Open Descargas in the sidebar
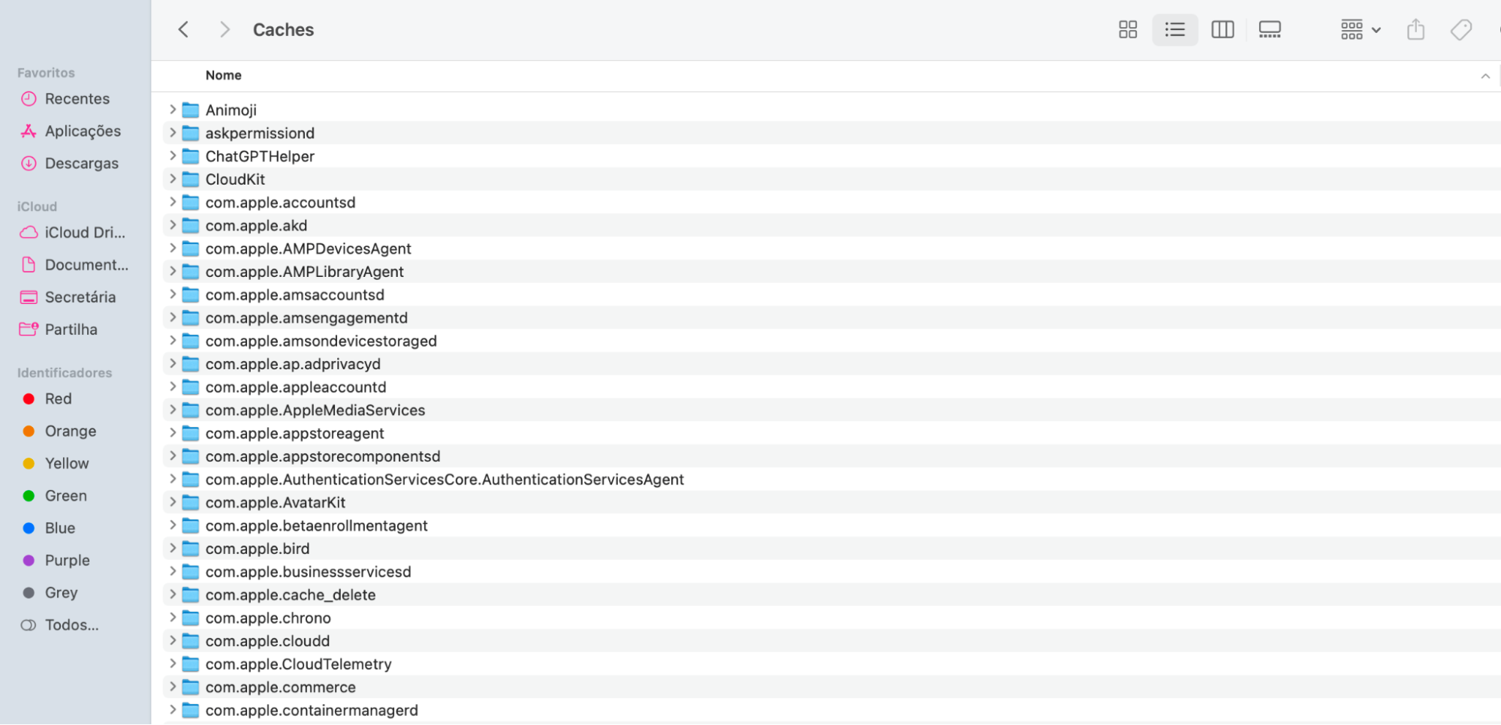Image resolution: width=1501 pixels, height=725 pixels. (x=81, y=164)
